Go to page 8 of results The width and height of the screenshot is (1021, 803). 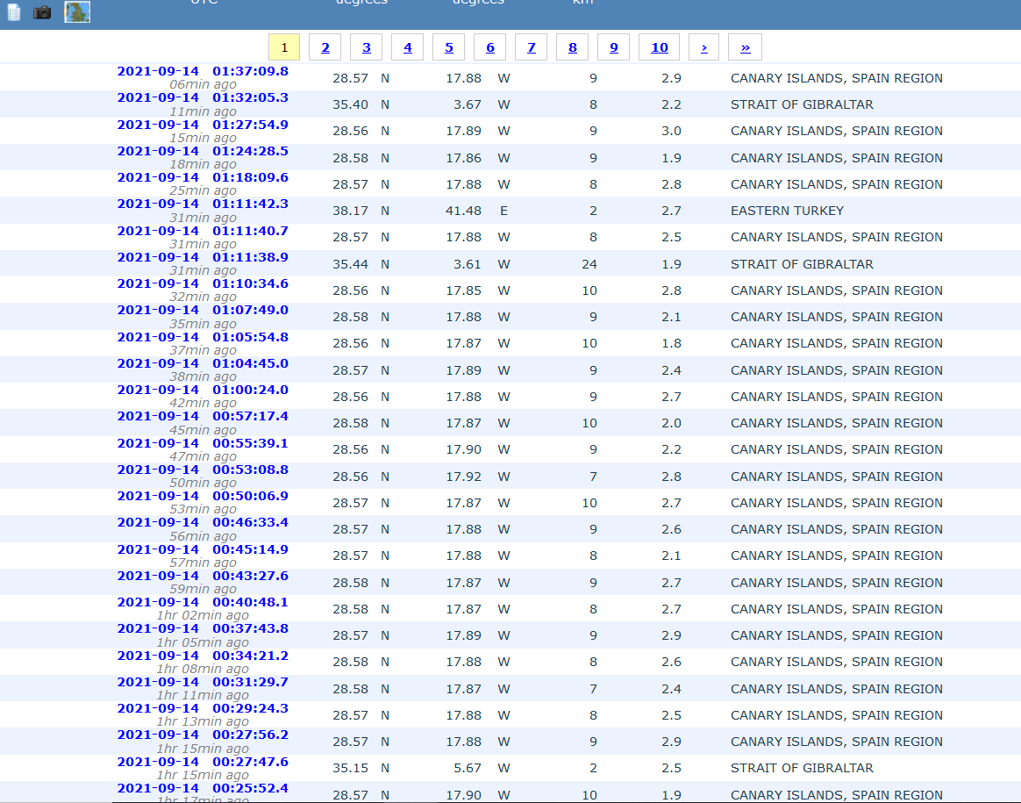573,47
